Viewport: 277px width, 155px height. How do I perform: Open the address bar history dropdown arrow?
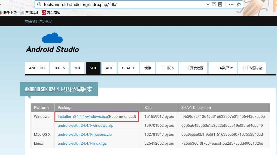coord(208,4)
